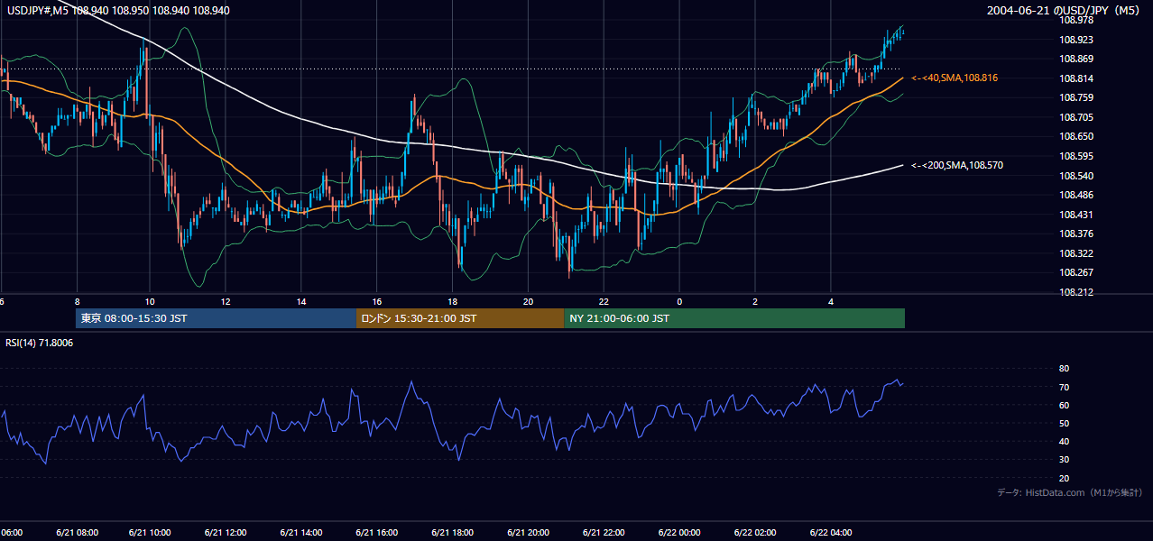1153x541 pixels.
Task: Click price axis value 108.650
Action: click(1077, 137)
